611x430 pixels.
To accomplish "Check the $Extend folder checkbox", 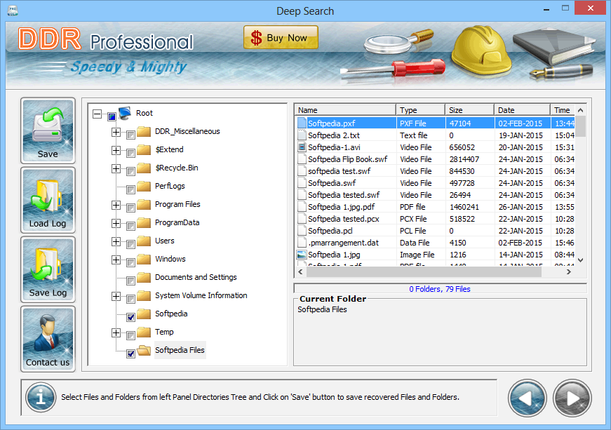I will [x=131, y=153].
